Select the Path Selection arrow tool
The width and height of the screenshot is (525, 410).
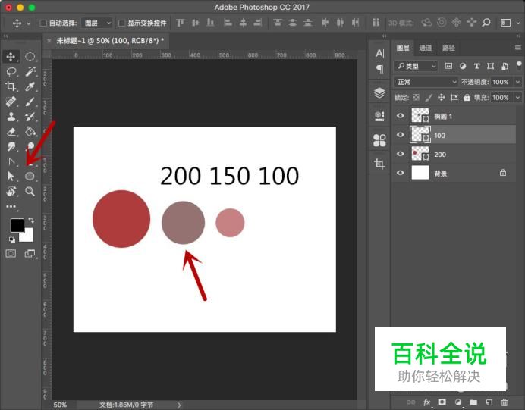[x=11, y=176]
